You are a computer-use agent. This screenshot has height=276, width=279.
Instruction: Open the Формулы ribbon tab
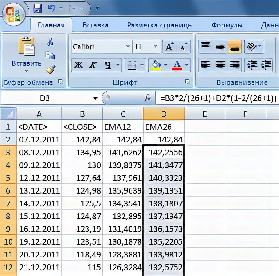pos(227,25)
